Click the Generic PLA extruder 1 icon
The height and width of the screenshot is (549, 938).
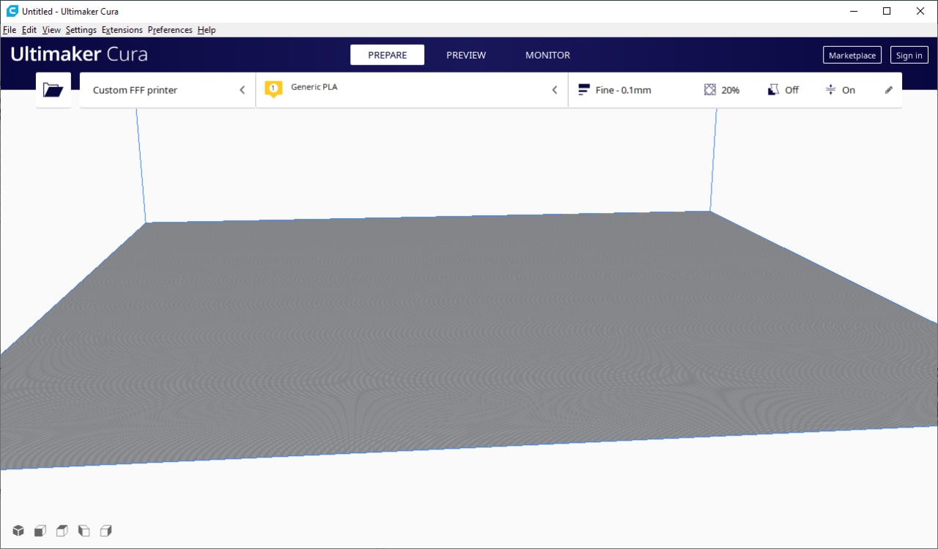tap(273, 89)
